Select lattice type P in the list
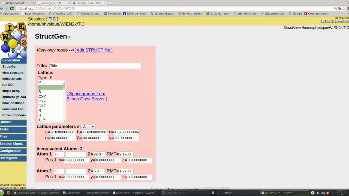This screenshot has height=196, width=349. pyautogui.click(x=50, y=82)
